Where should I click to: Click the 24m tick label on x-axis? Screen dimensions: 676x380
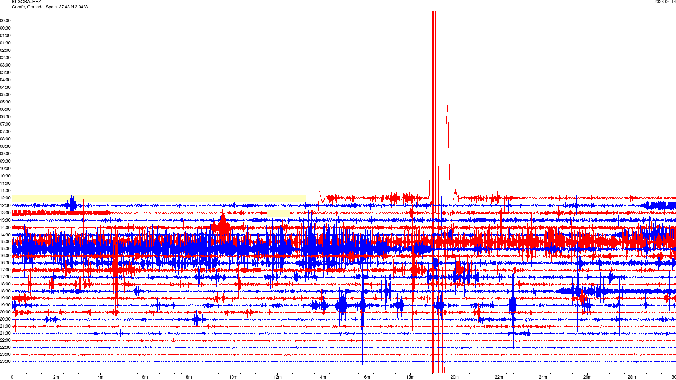[x=543, y=377]
